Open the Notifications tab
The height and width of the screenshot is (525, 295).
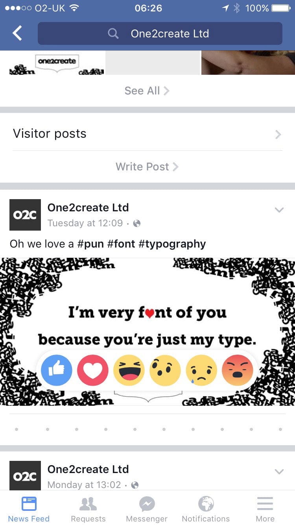[206, 508]
